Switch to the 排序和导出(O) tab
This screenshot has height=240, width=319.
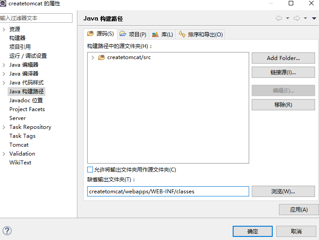(x=201, y=34)
